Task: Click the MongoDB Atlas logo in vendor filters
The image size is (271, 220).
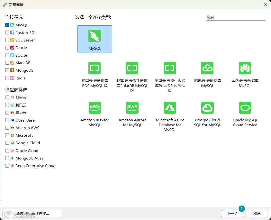Action: pos(12,158)
